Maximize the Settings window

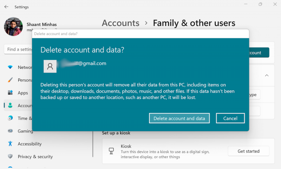tap(260, 5)
